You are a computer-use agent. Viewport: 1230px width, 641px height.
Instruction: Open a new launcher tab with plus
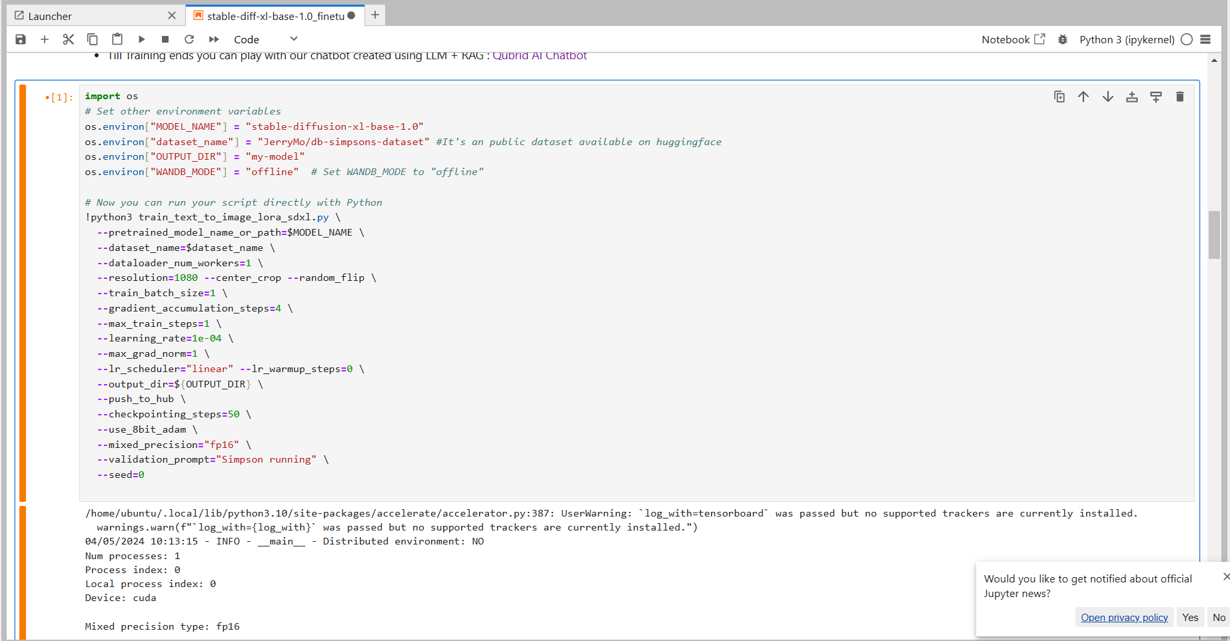tap(375, 15)
